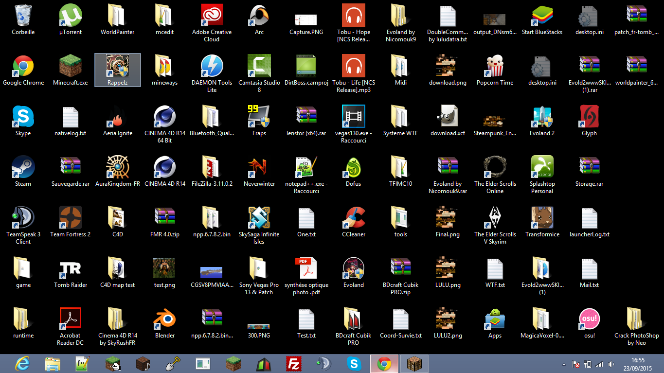
Task: Launch µTorrent from the desktop
Action: [x=71, y=19]
